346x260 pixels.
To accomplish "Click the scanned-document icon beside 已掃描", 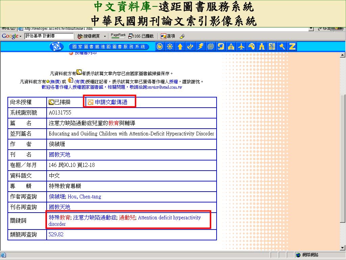I will click(51, 102).
